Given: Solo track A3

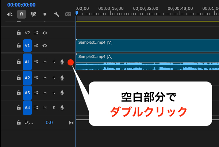Looking at the screenshot, I should point(54,93).
